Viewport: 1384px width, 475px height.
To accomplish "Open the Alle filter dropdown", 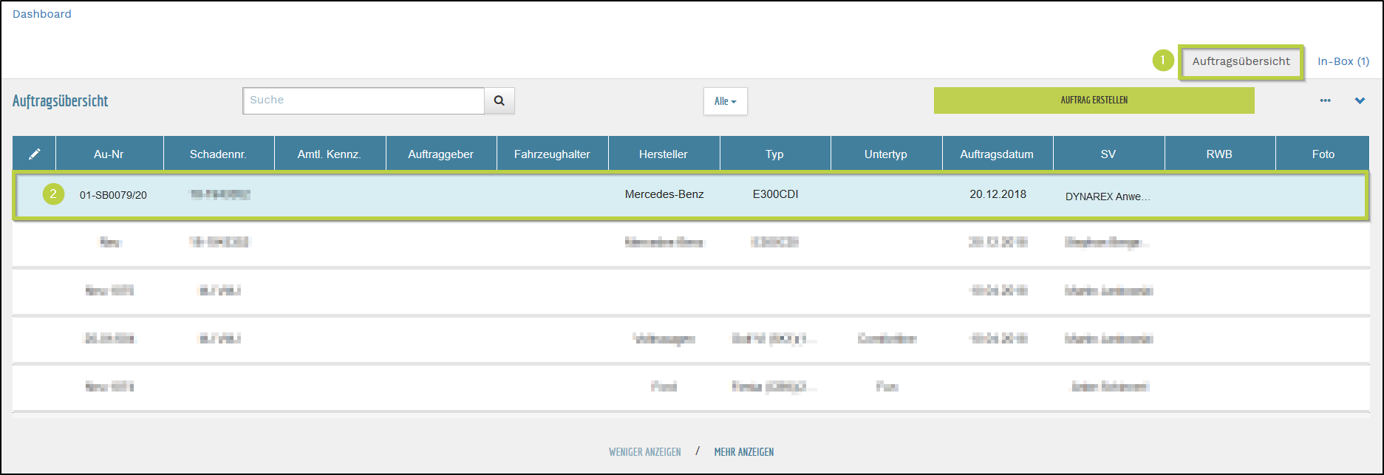I will click(725, 101).
